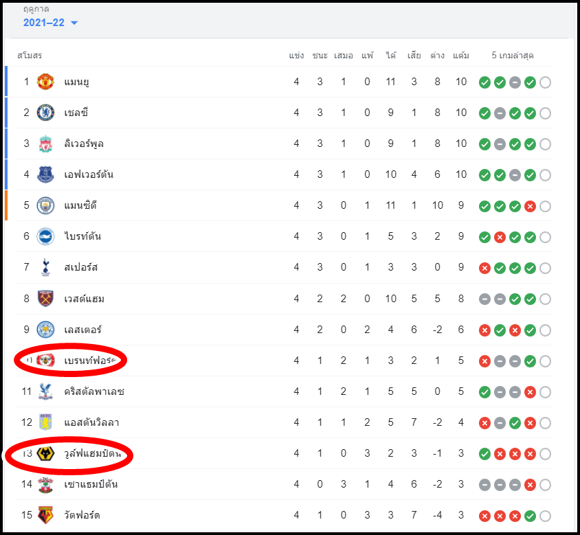Click the Watford club crest
Image resolution: width=580 pixels, height=535 pixels.
45,515
